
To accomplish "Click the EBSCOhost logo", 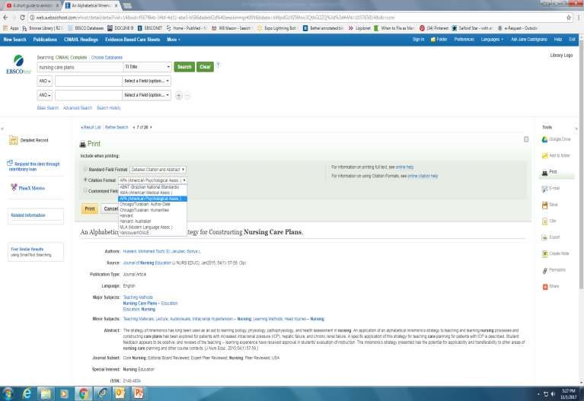I will click(18, 65).
